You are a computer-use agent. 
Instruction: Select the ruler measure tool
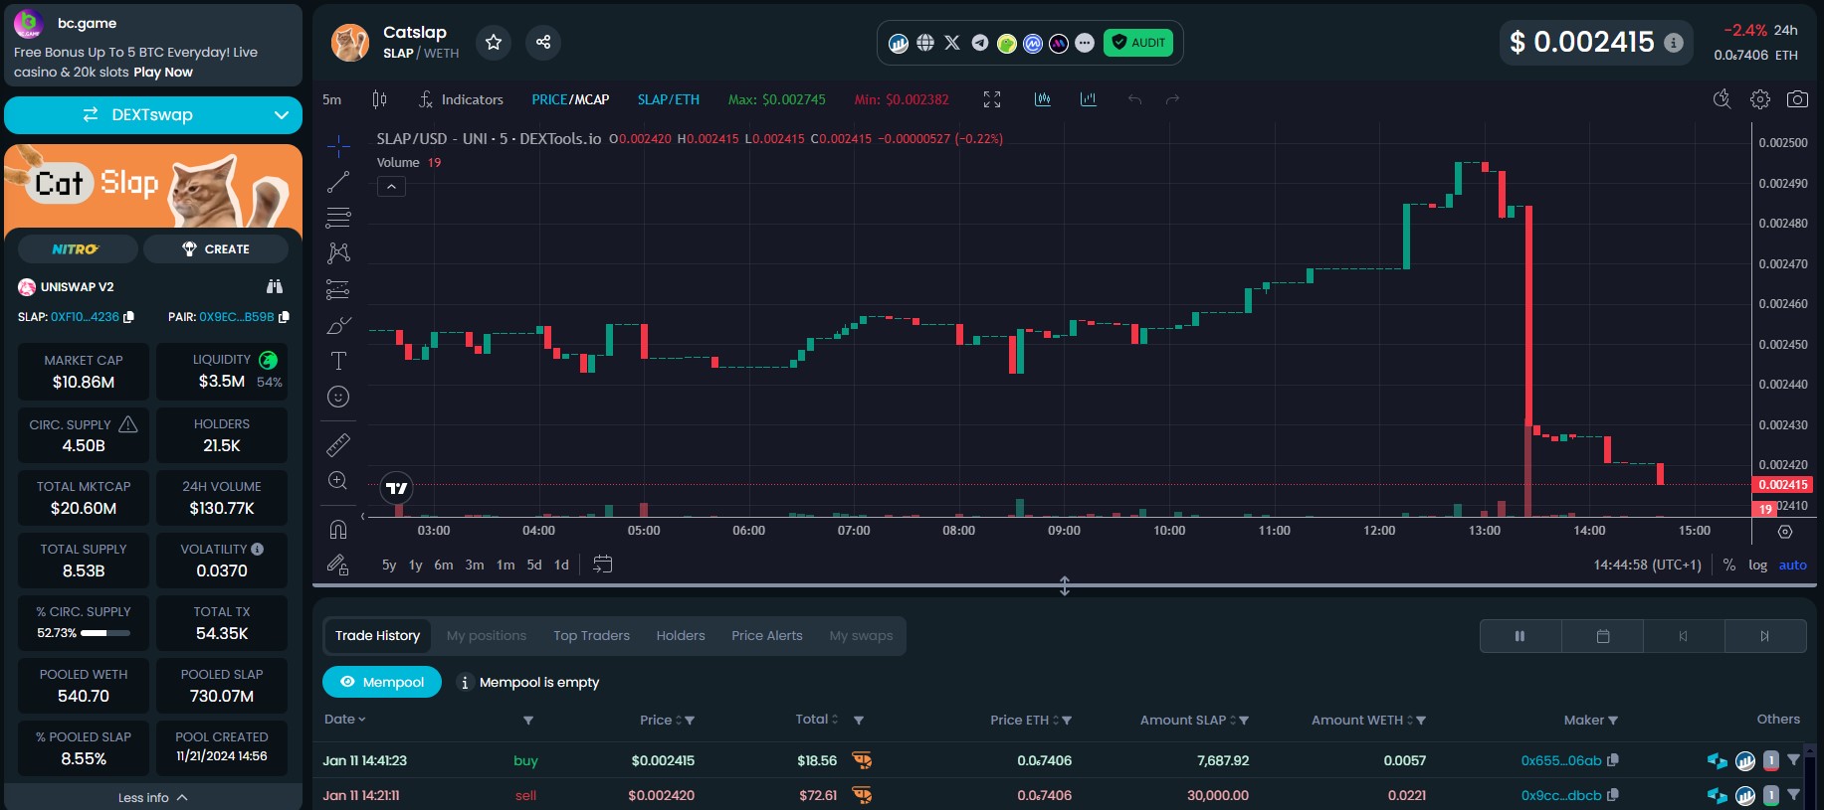click(338, 444)
